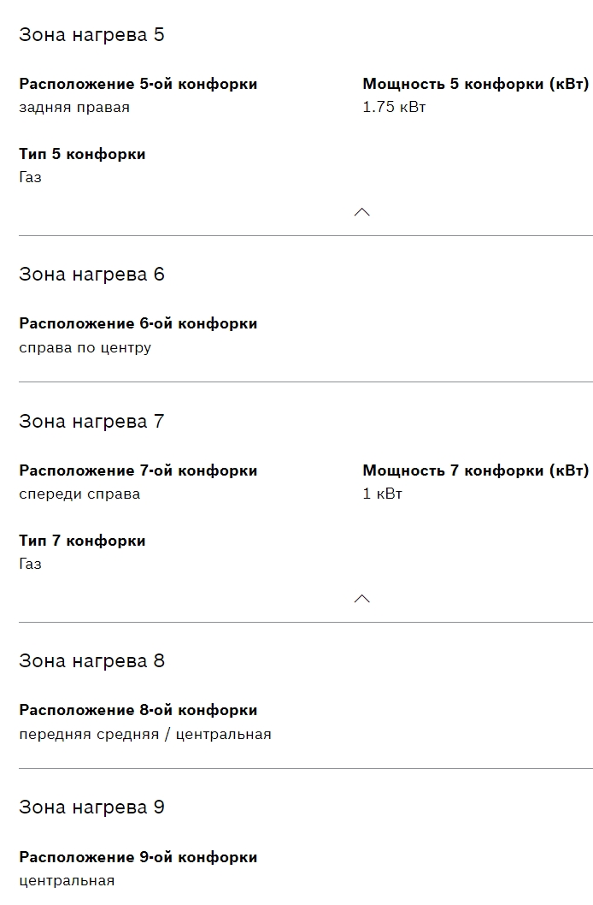Select the Мощность 5 конфорки (кВт) label

[x=475, y=84]
